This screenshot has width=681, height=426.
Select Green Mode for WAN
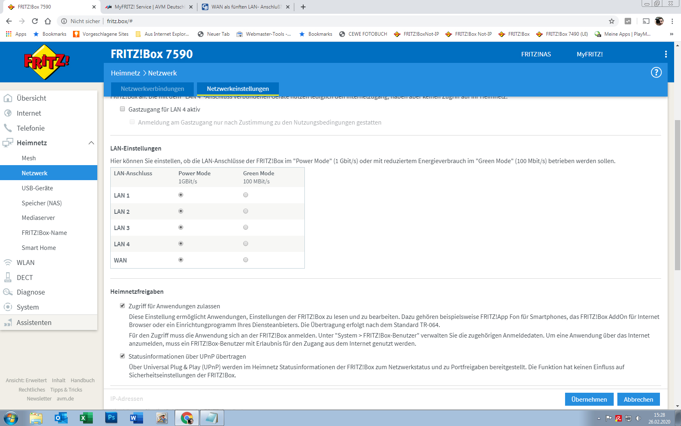246,260
